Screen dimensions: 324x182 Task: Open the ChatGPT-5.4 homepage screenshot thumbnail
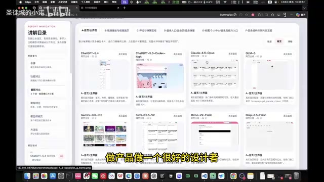click(x=105, y=75)
